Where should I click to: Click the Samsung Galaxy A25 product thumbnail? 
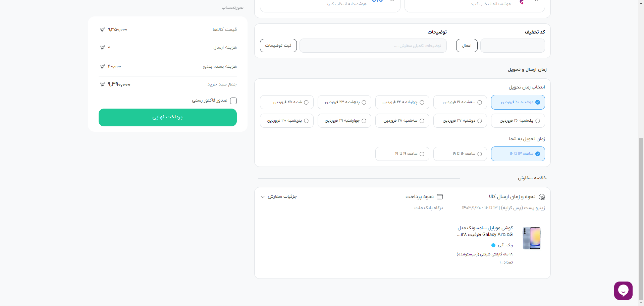pos(532,238)
